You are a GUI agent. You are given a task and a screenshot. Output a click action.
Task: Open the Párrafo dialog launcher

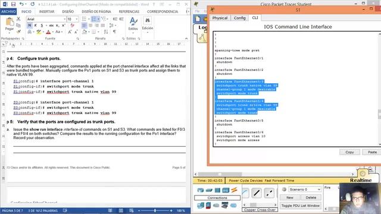123,39
